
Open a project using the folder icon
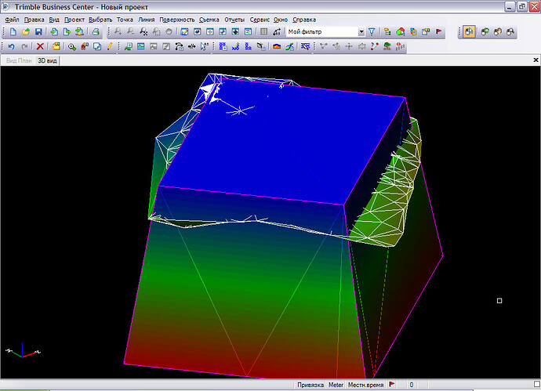[x=26, y=31]
